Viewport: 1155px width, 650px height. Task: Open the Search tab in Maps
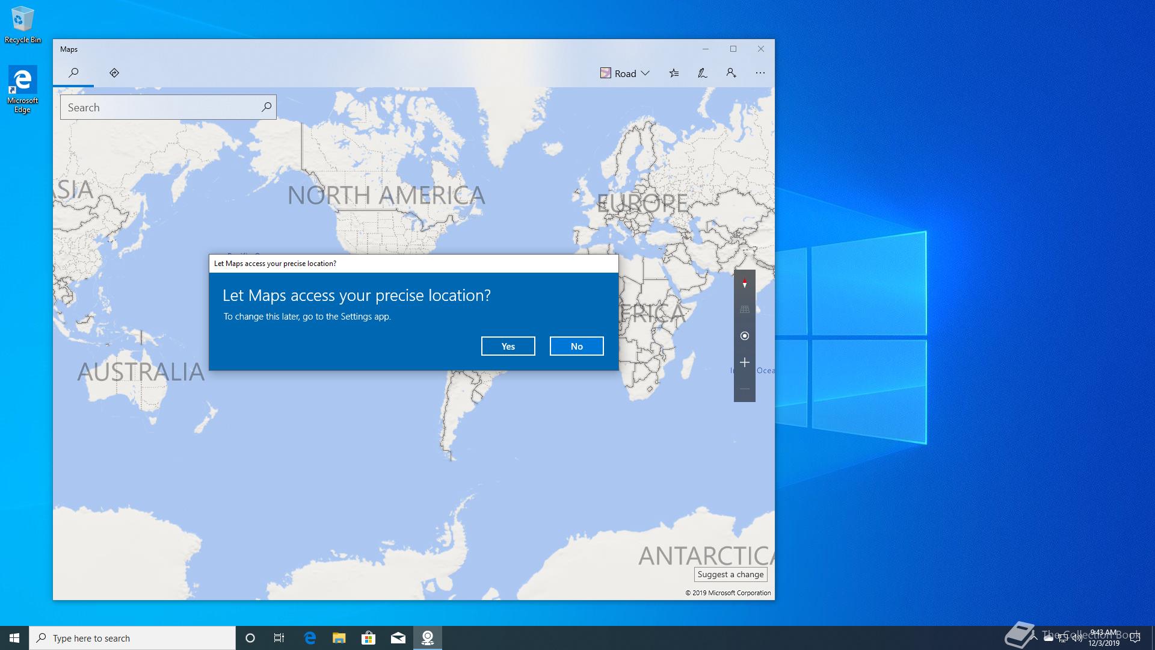click(73, 73)
